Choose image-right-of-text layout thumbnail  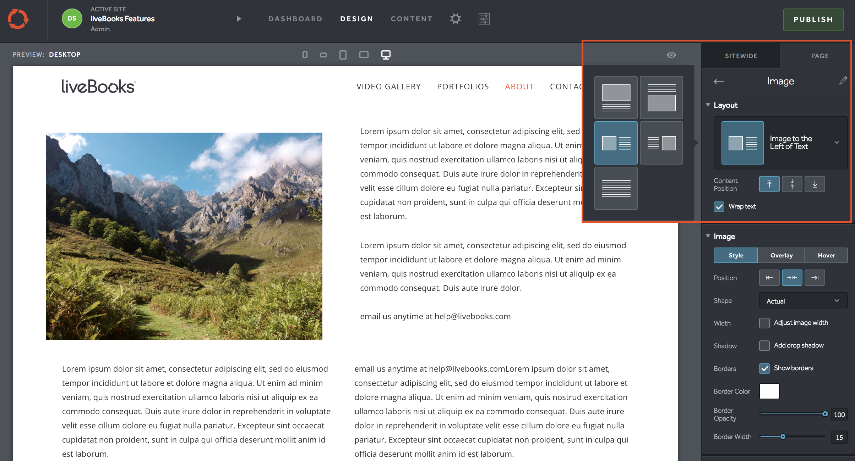(661, 143)
